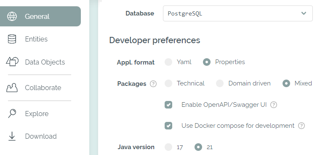Go to the Download section

[41, 136]
